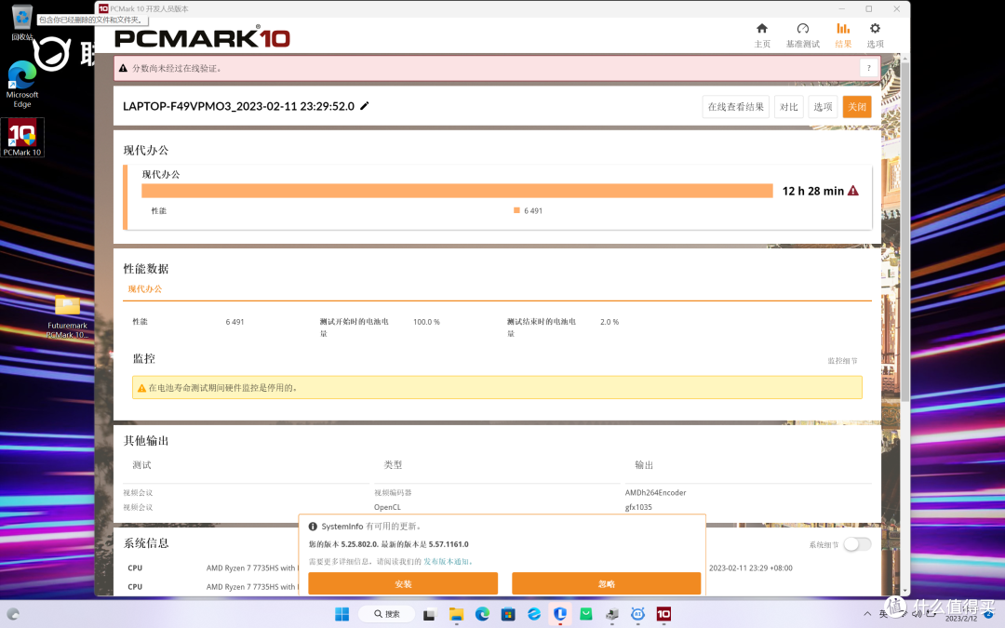The width and height of the screenshot is (1005, 628).
Task: Open Microsoft Edge desktop shortcut
Action: (x=22, y=85)
